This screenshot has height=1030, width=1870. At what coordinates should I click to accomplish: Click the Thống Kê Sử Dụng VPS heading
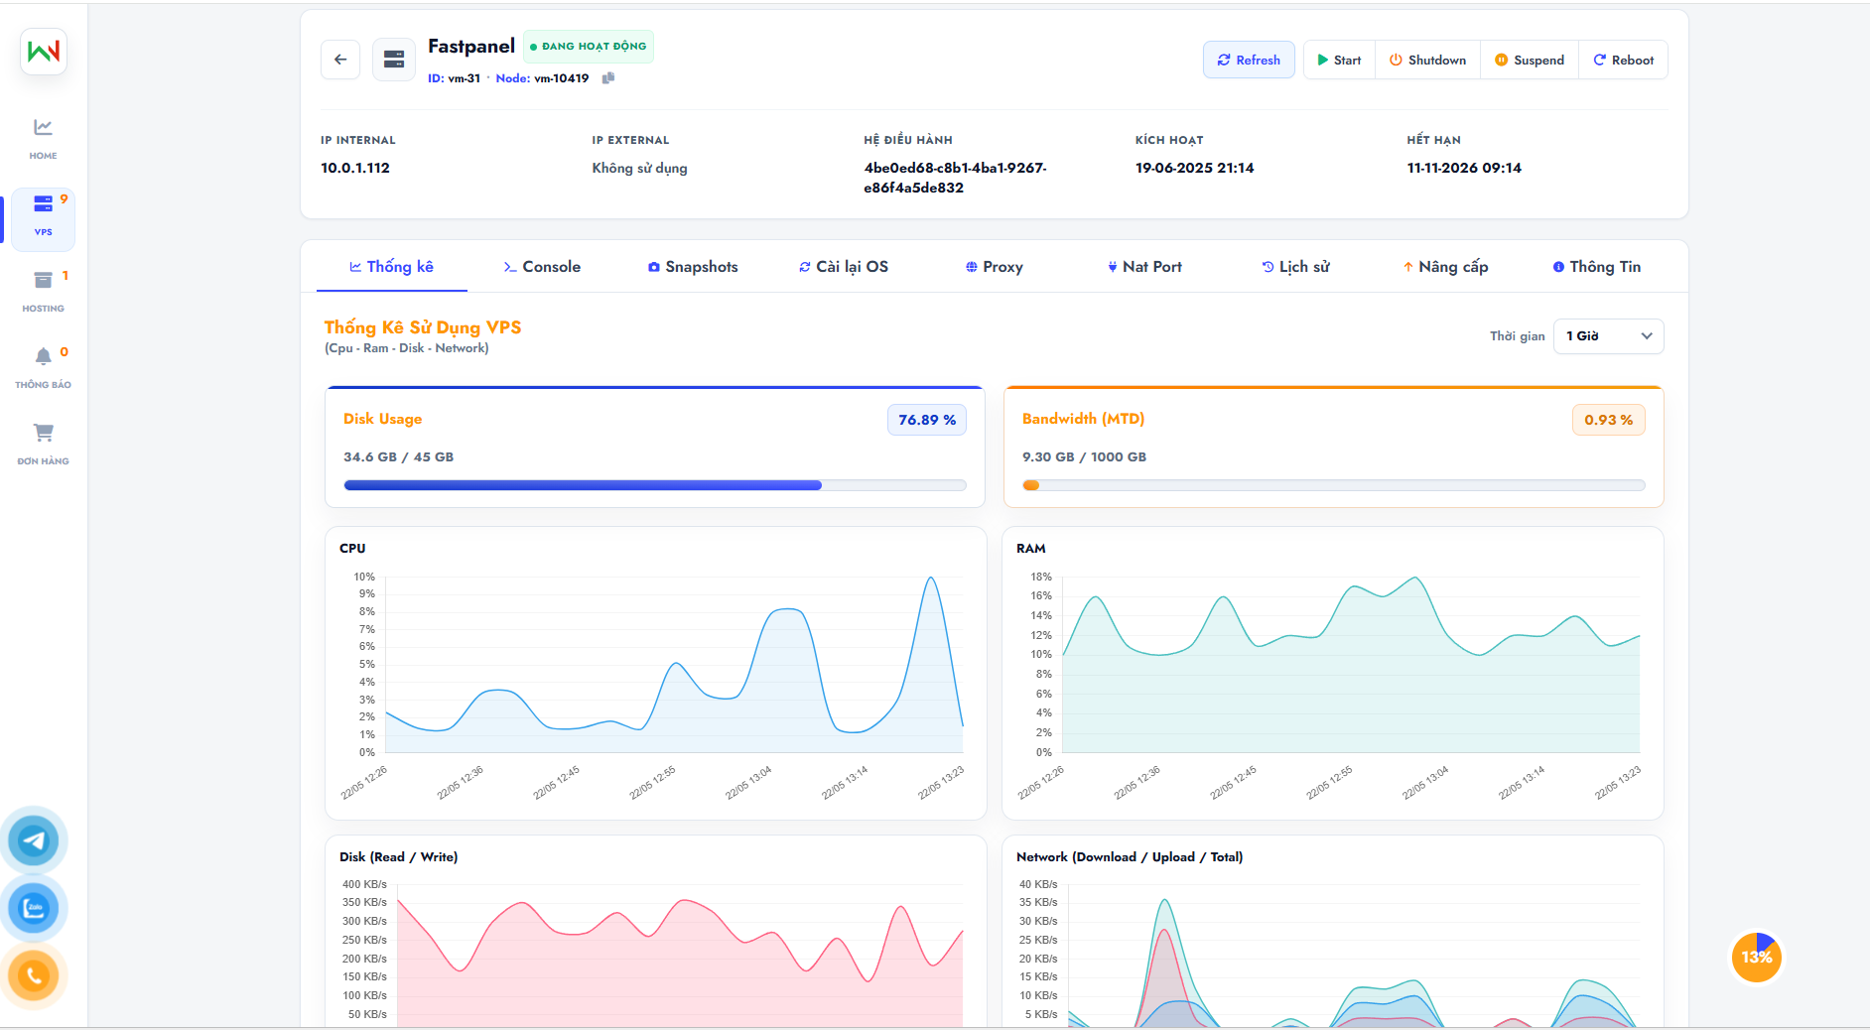(x=423, y=327)
